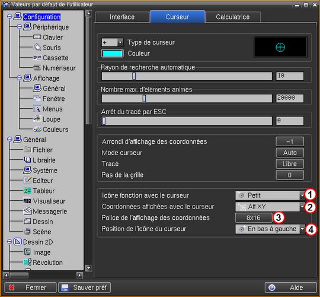Open the Cassette icon entry
This screenshot has height=297, width=320.
pos(37,58)
